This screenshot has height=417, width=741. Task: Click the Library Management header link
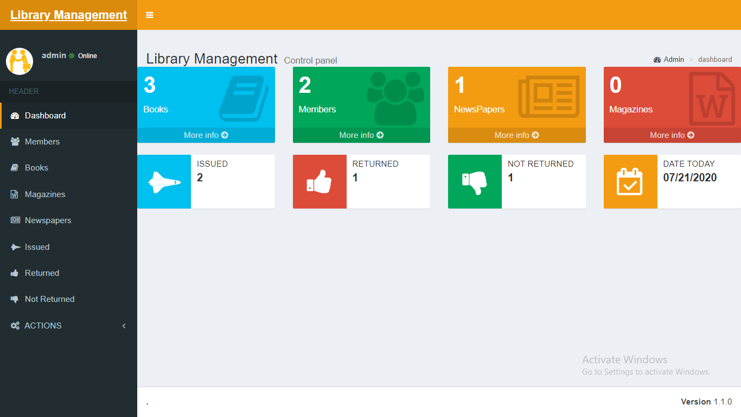pyautogui.click(x=68, y=15)
